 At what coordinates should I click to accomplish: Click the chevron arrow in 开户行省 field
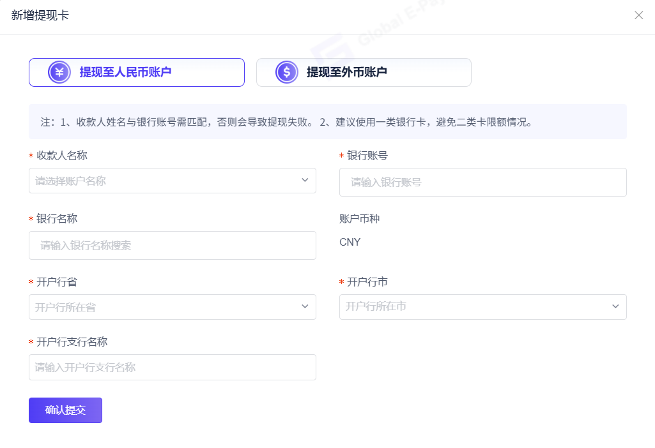(305, 307)
